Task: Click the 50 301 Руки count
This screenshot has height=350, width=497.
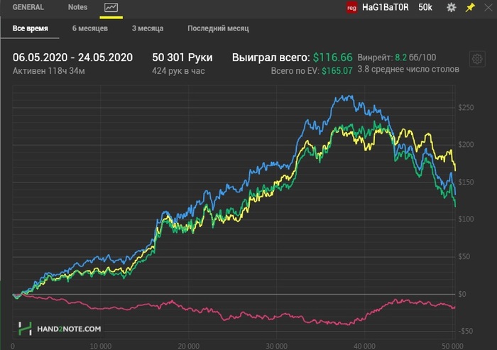Action: pyautogui.click(x=182, y=58)
